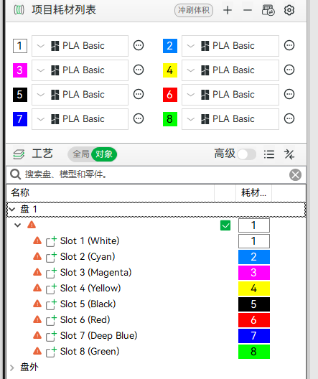Change magenta filament 3 color swatch

(20, 70)
